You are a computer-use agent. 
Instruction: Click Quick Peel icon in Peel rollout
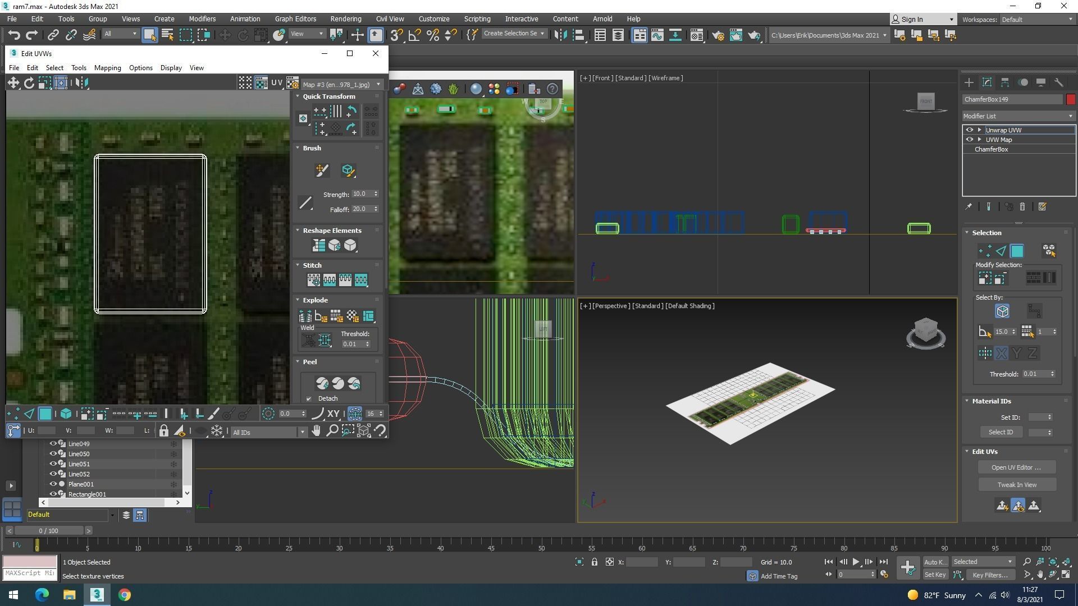coord(322,383)
